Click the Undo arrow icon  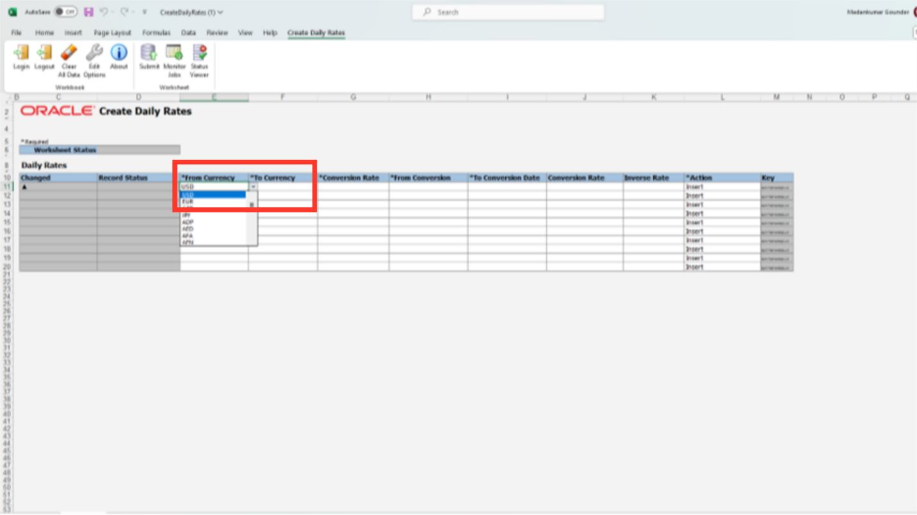tap(104, 12)
